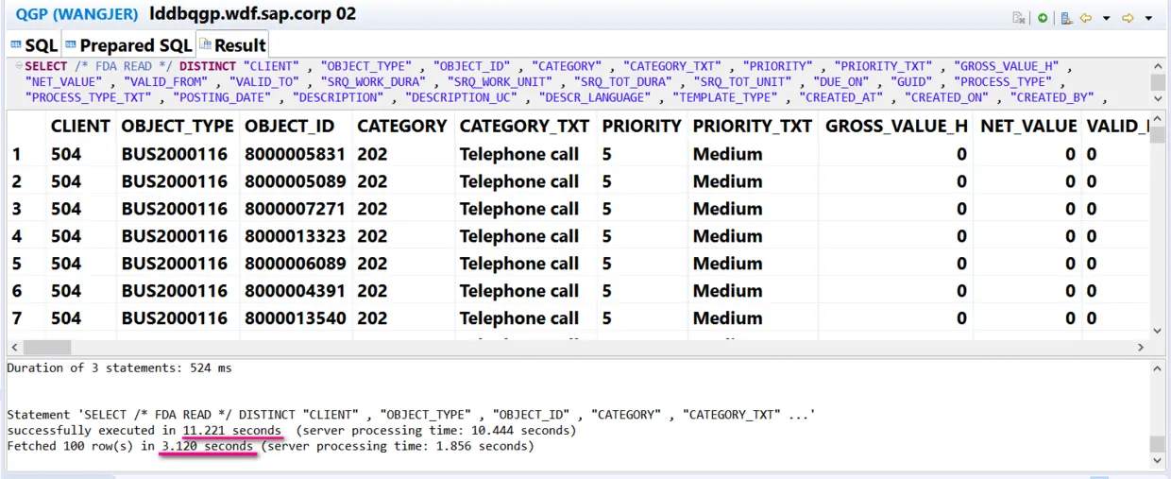The image size is (1171, 479).
Task: Click the NET_VALUE column header
Action: 1028,126
